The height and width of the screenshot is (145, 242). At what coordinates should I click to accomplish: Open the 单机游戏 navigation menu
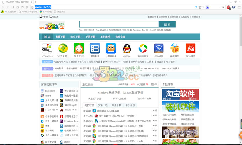[105, 37]
